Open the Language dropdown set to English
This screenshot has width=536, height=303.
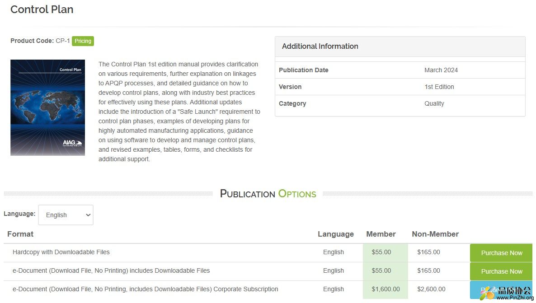pos(66,215)
